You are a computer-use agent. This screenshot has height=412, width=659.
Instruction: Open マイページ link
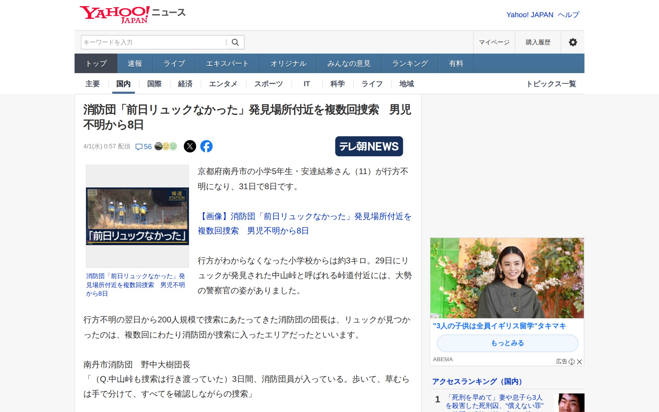[x=494, y=42]
